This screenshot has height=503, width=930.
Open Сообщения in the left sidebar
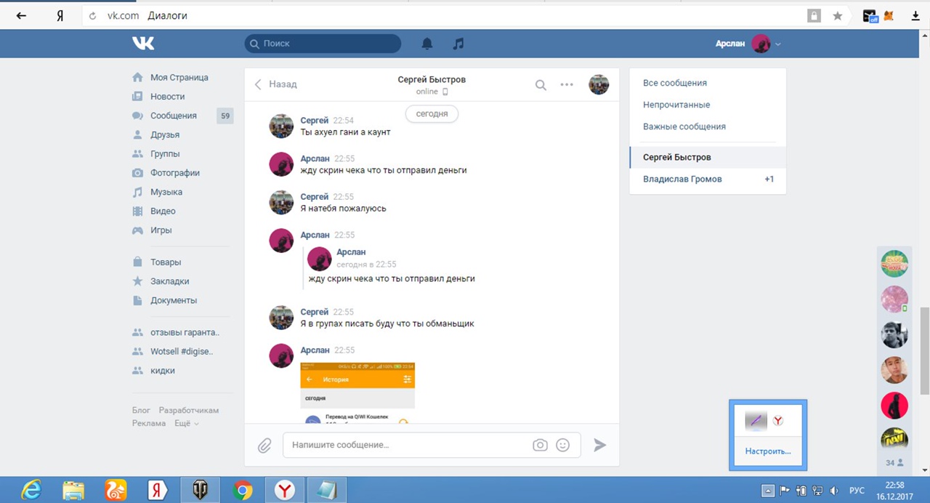point(173,116)
